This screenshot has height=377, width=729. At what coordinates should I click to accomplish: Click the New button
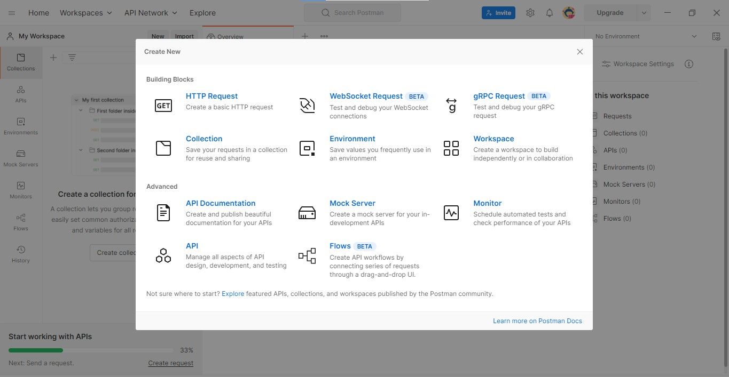[158, 36]
